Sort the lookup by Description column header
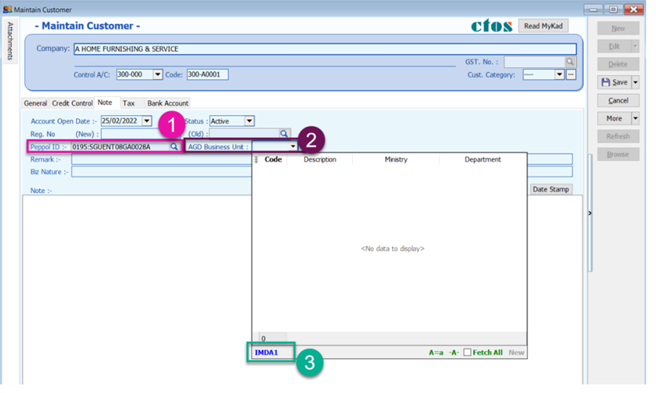 click(x=320, y=159)
